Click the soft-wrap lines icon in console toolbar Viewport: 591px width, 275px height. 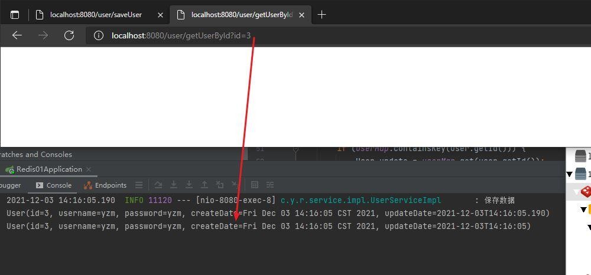[139, 185]
